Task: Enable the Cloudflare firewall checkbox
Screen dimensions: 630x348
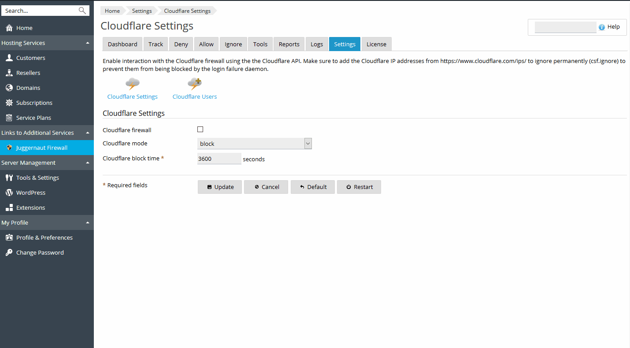Action: click(200, 130)
